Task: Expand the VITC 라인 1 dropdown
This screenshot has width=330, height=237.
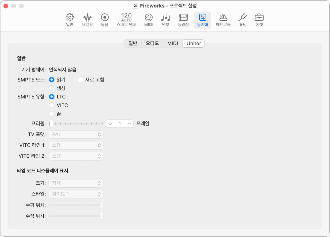Action: coord(76,145)
